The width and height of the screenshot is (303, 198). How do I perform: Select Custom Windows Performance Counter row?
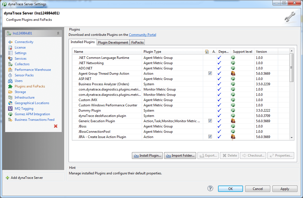(x=181, y=105)
